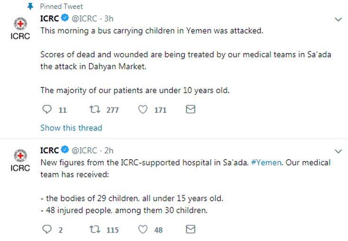Open the 3h timestamp of pinned tweet

[x=108, y=19]
